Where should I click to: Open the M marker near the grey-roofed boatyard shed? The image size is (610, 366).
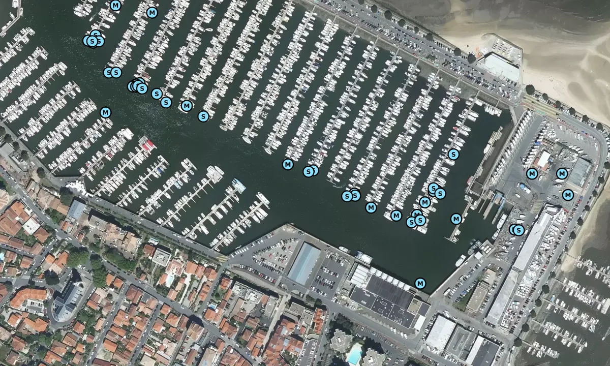561,174
